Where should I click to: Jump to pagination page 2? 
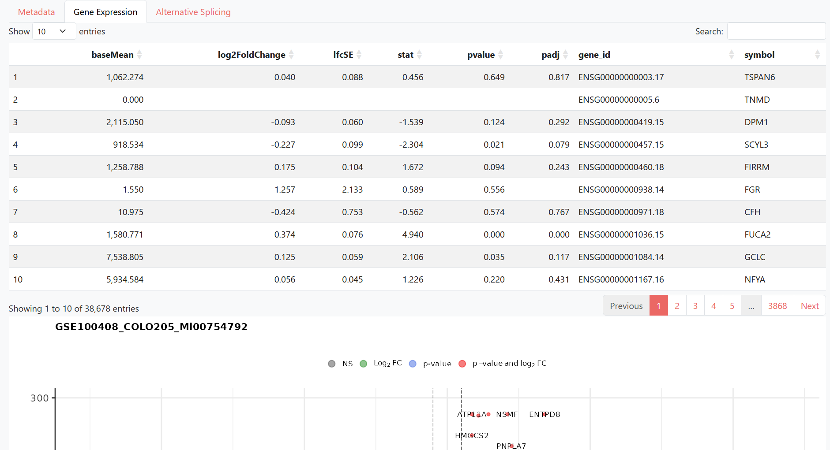pyautogui.click(x=677, y=306)
